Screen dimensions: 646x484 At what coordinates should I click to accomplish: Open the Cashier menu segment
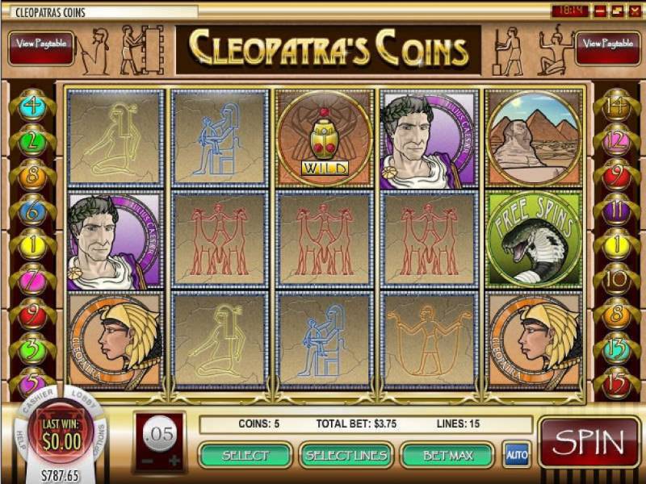point(37,399)
